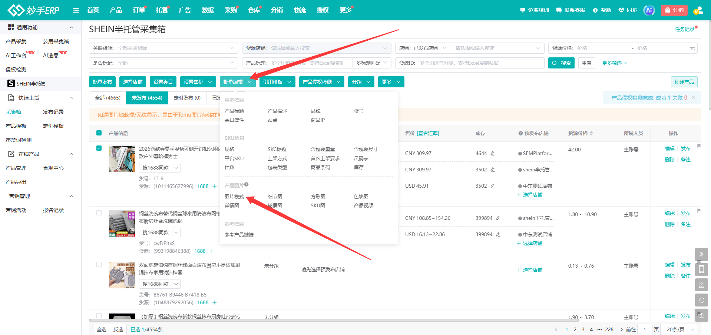Open the 产品侵权检测 dropdown button
Viewport: 711px width, 335px height.
[322, 82]
